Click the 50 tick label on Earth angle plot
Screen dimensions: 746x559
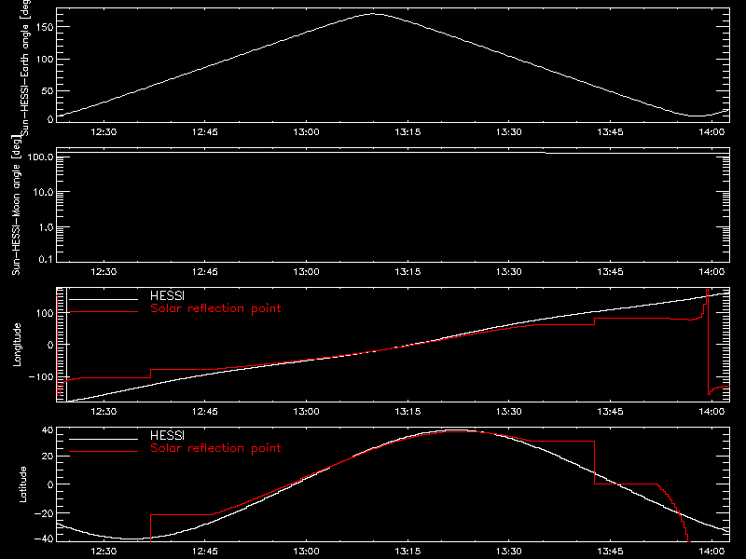48,90
